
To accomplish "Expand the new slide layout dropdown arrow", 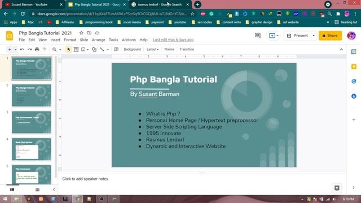I will tap(15, 50).
